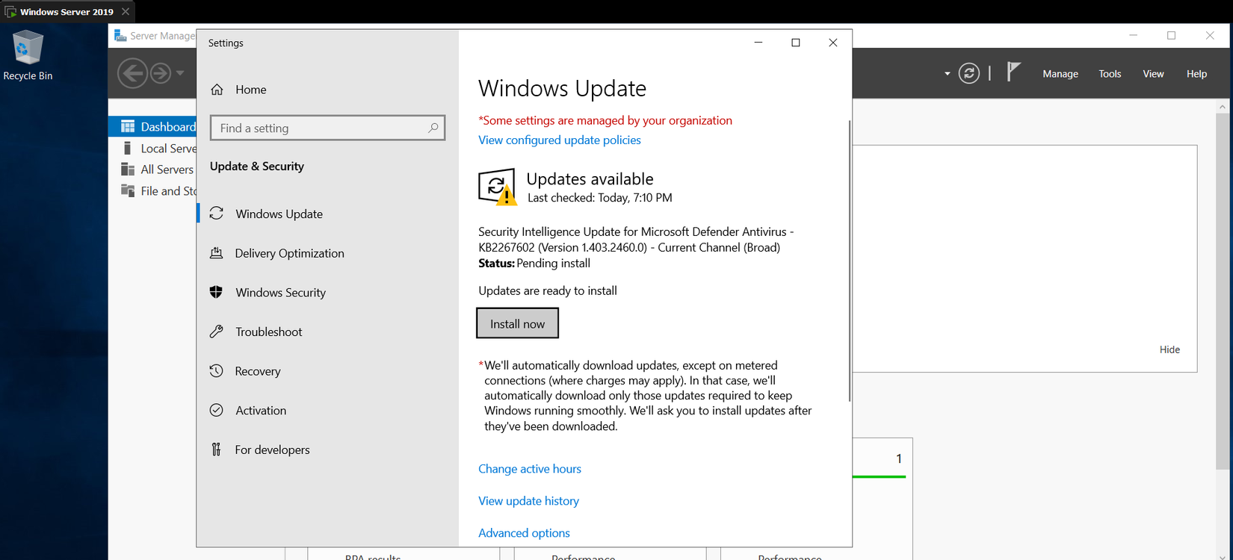Click the Windows Security shield icon
Image resolution: width=1233 pixels, height=560 pixels.
(217, 292)
